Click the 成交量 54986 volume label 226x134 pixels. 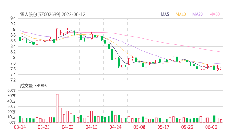click(33, 86)
